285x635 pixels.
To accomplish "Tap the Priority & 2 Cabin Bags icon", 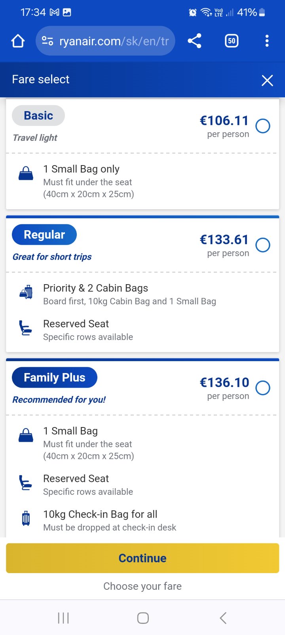I will click(x=26, y=292).
